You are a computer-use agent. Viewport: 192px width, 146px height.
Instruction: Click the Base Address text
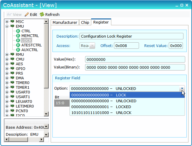point(25,127)
